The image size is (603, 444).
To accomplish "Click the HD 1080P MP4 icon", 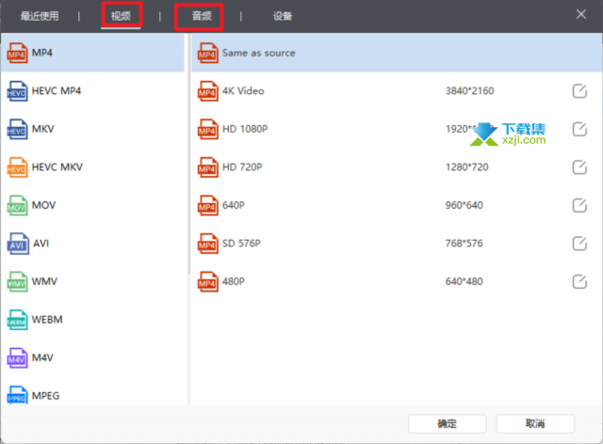I will tap(207, 129).
